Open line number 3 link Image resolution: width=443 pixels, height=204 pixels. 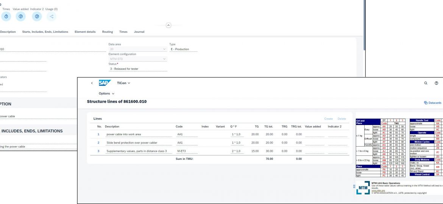click(x=98, y=151)
